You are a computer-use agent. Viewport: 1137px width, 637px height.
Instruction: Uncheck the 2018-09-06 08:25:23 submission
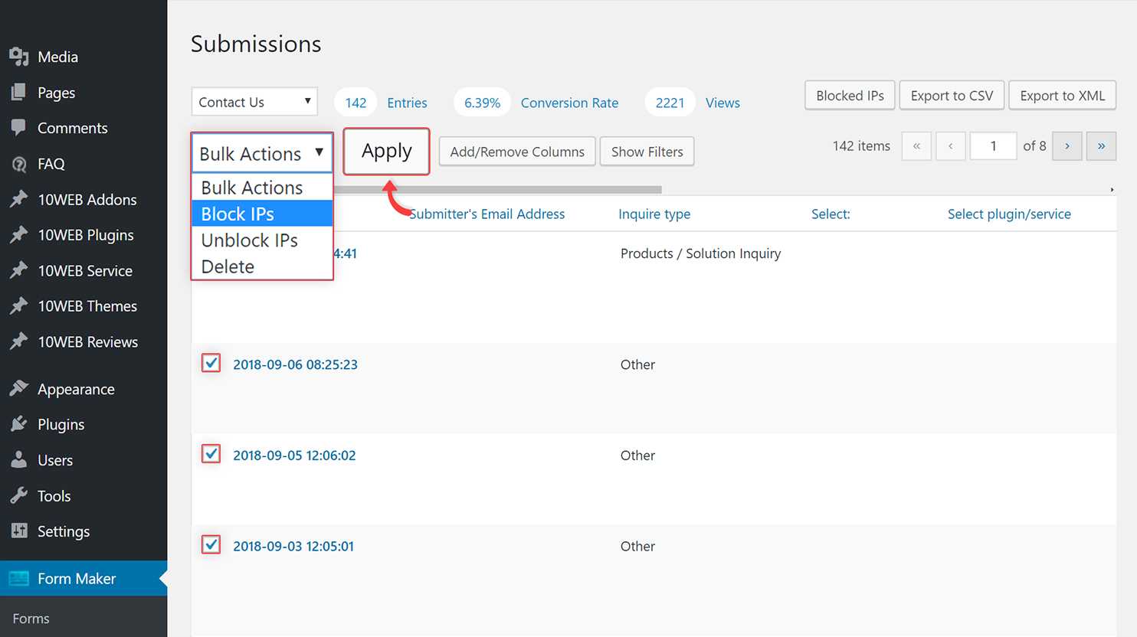[x=211, y=363]
